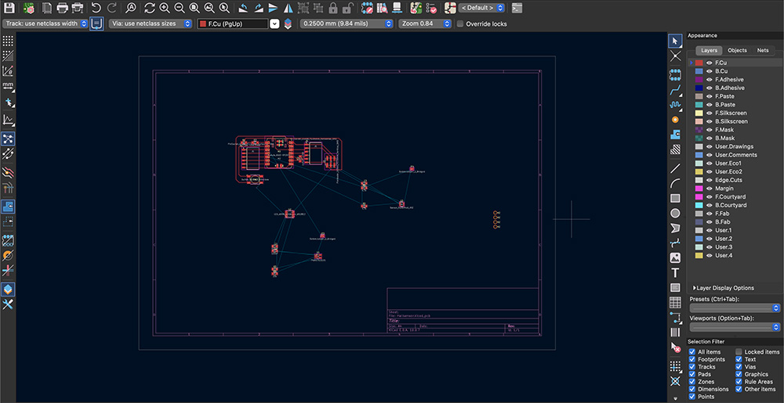Click the F.Adhesive color swatch

point(699,80)
